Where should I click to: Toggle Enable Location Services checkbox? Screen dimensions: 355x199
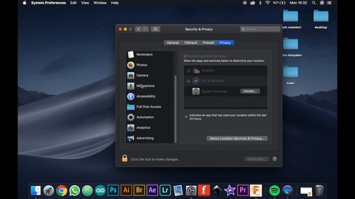click(x=185, y=56)
